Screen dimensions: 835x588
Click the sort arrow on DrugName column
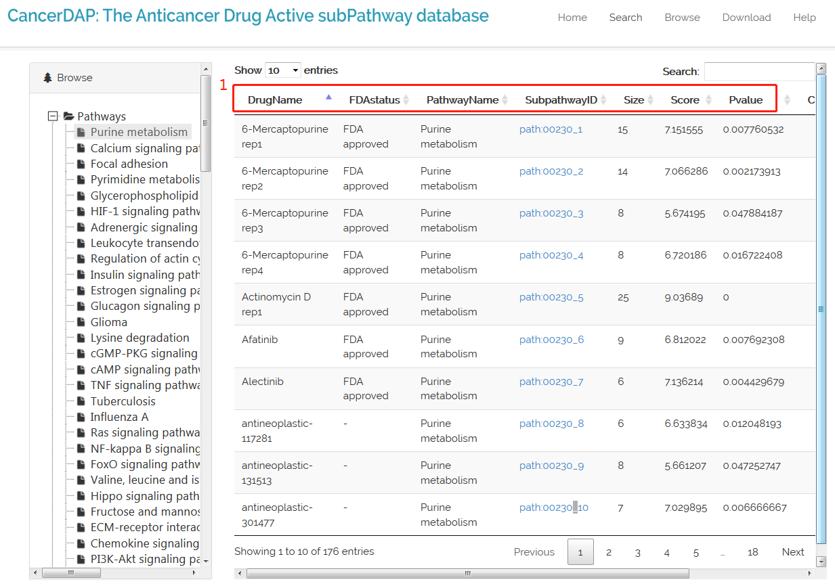(328, 98)
